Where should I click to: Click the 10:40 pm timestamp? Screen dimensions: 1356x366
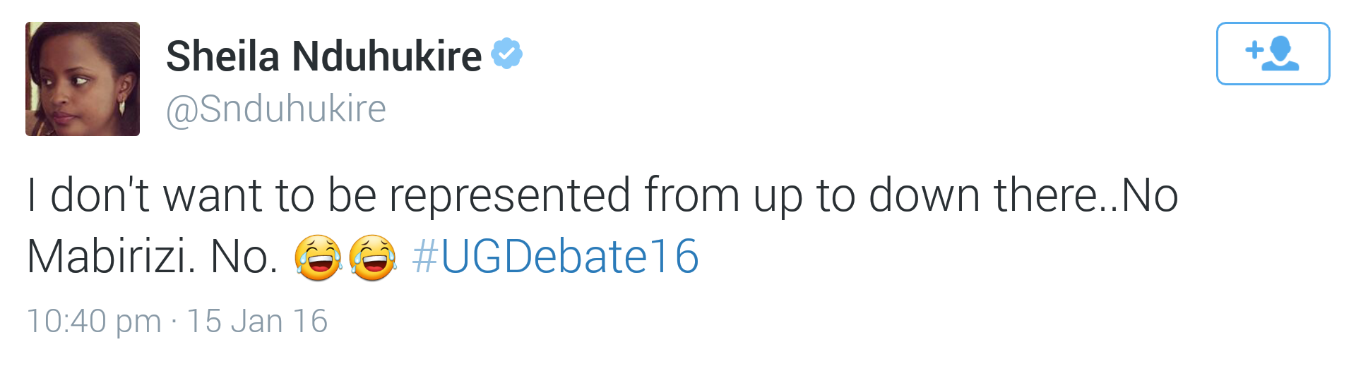point(94,322)
